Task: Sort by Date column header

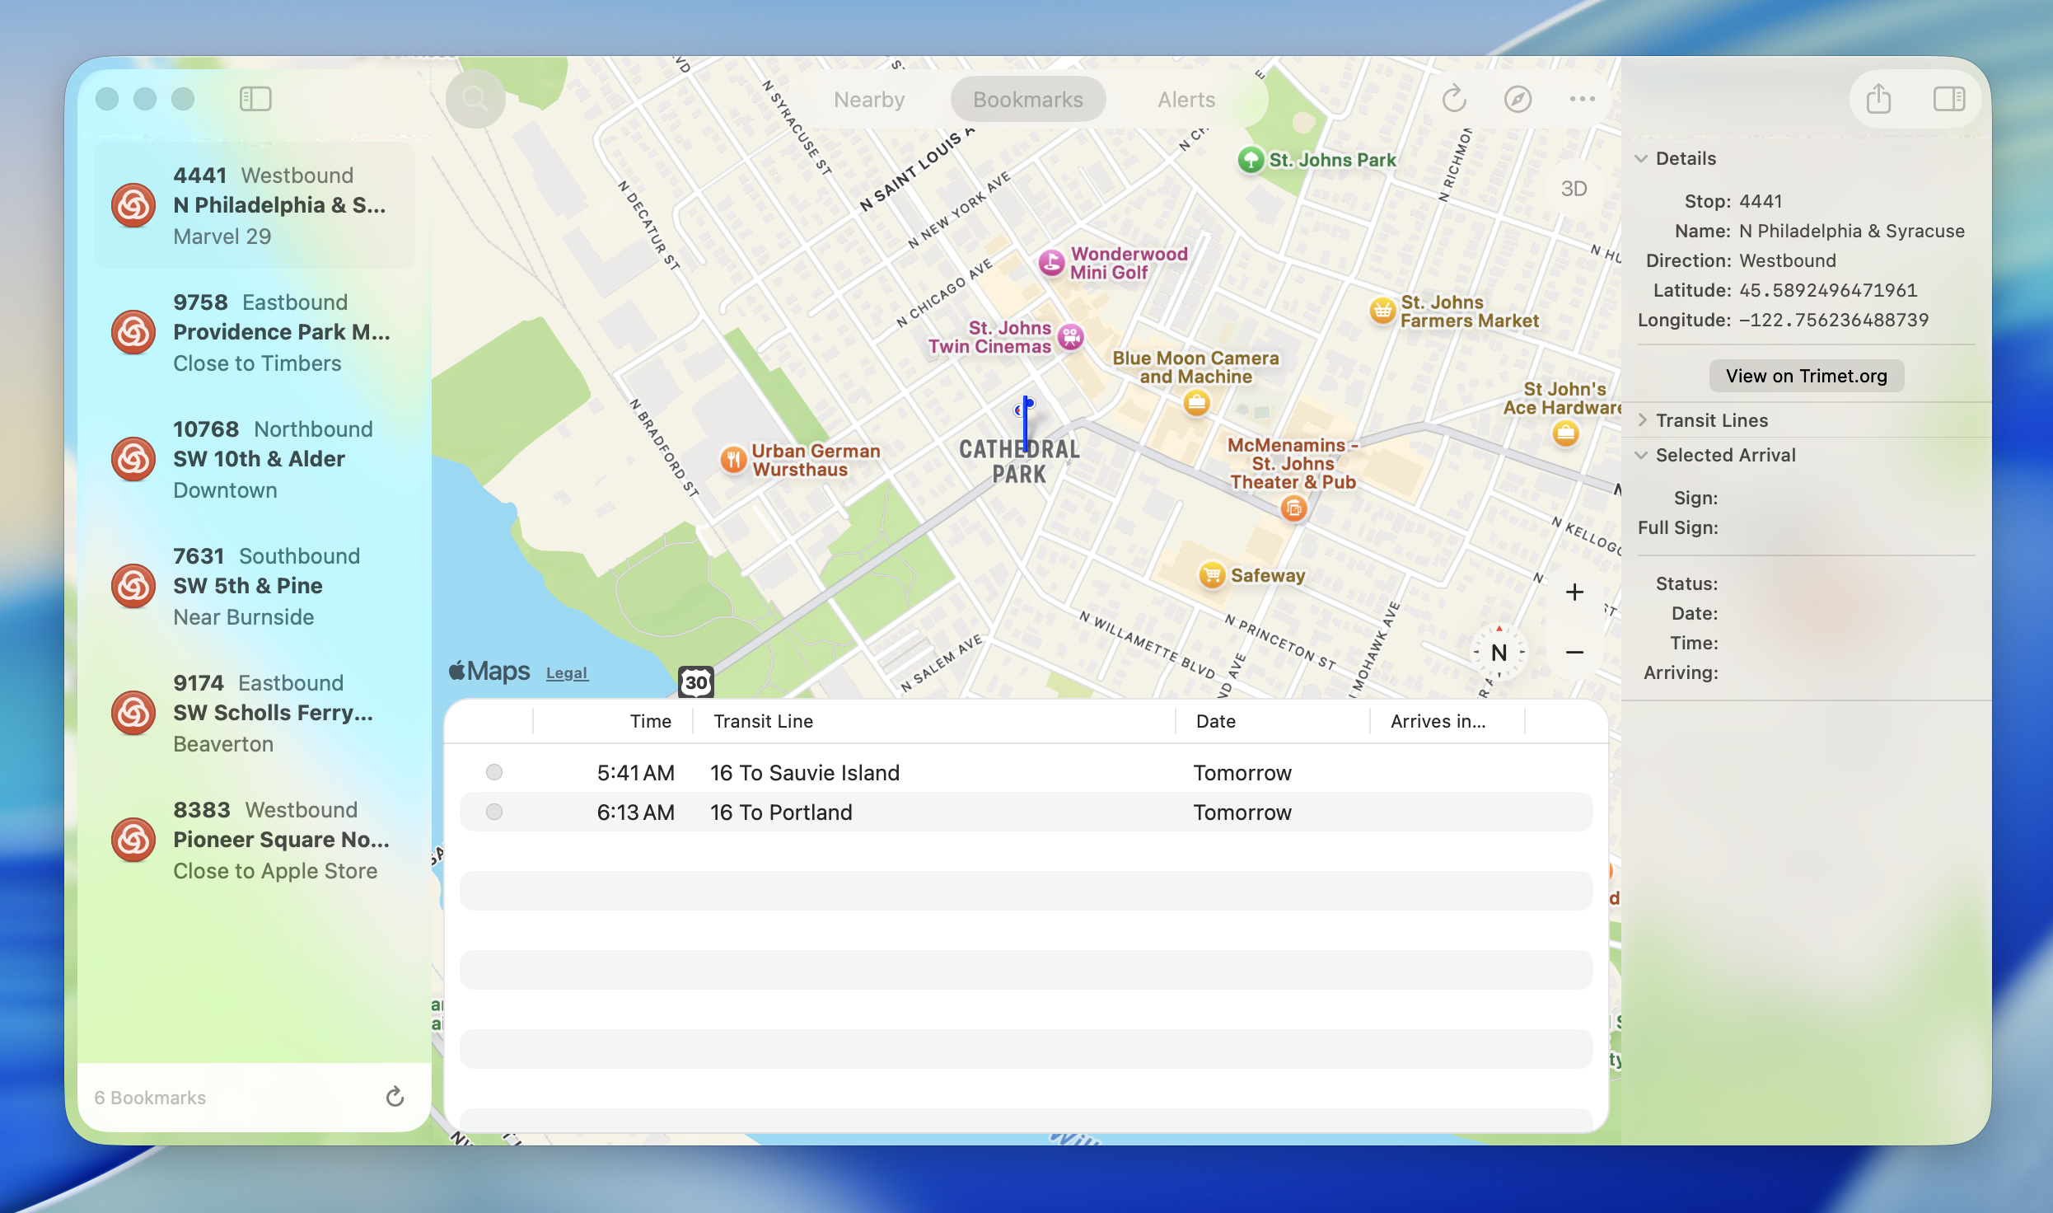Action: pos(1273,721)
